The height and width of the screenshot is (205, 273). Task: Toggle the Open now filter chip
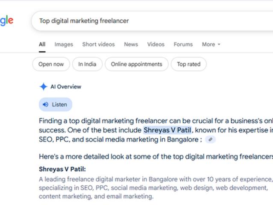pyautogui.click(x=51, y=64)
